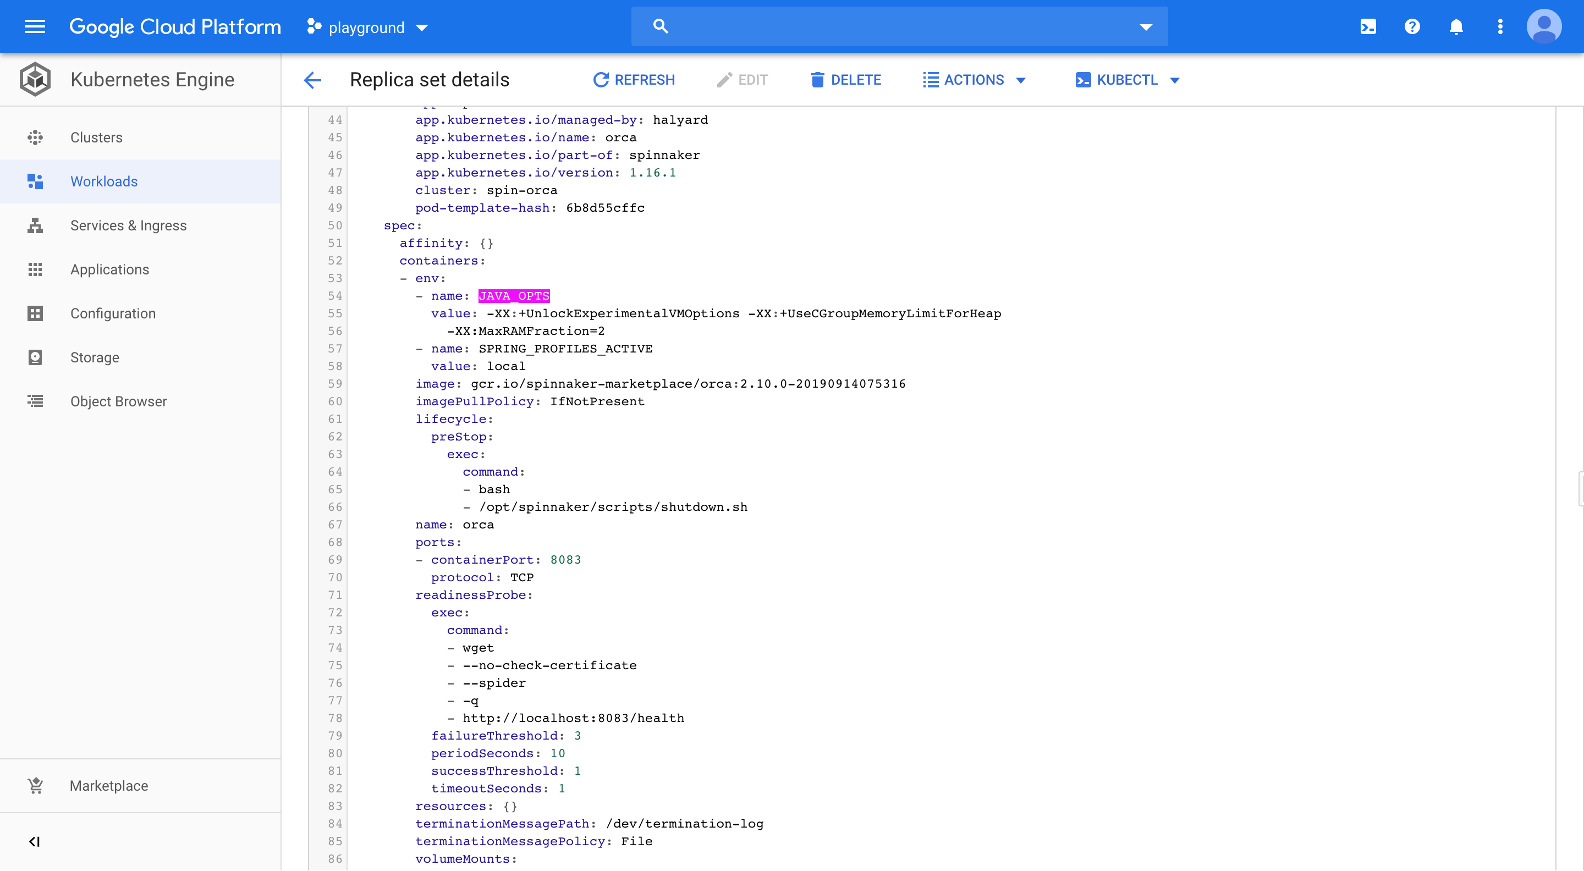Activate Cloud Shell terminal icon
1584x871 pixels.
click(x=1368, y=26)
